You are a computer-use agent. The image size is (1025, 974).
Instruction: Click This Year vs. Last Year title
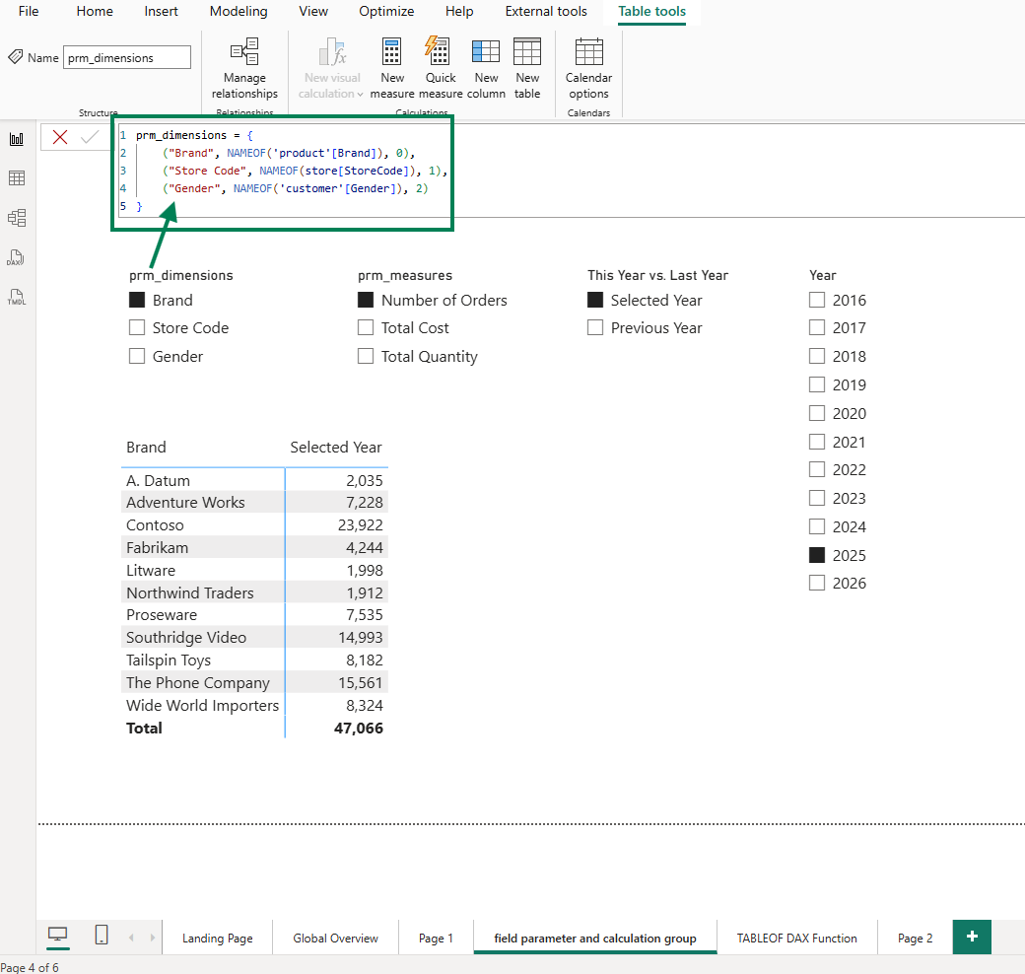[x=657, y=275]
